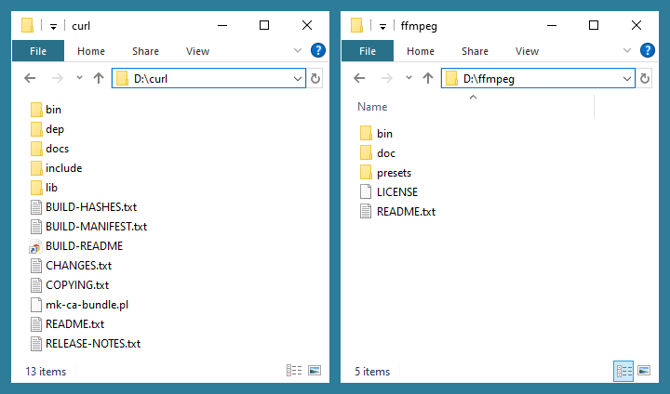Go up one folder level in curl window
The image size is (670, 394).
99,79
